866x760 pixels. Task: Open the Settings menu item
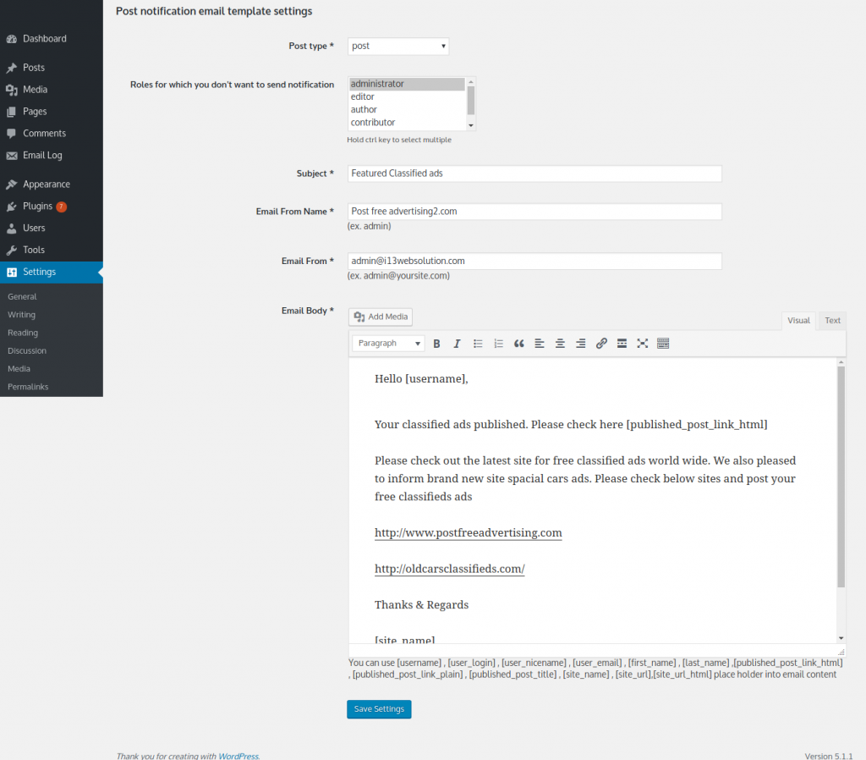52,272
